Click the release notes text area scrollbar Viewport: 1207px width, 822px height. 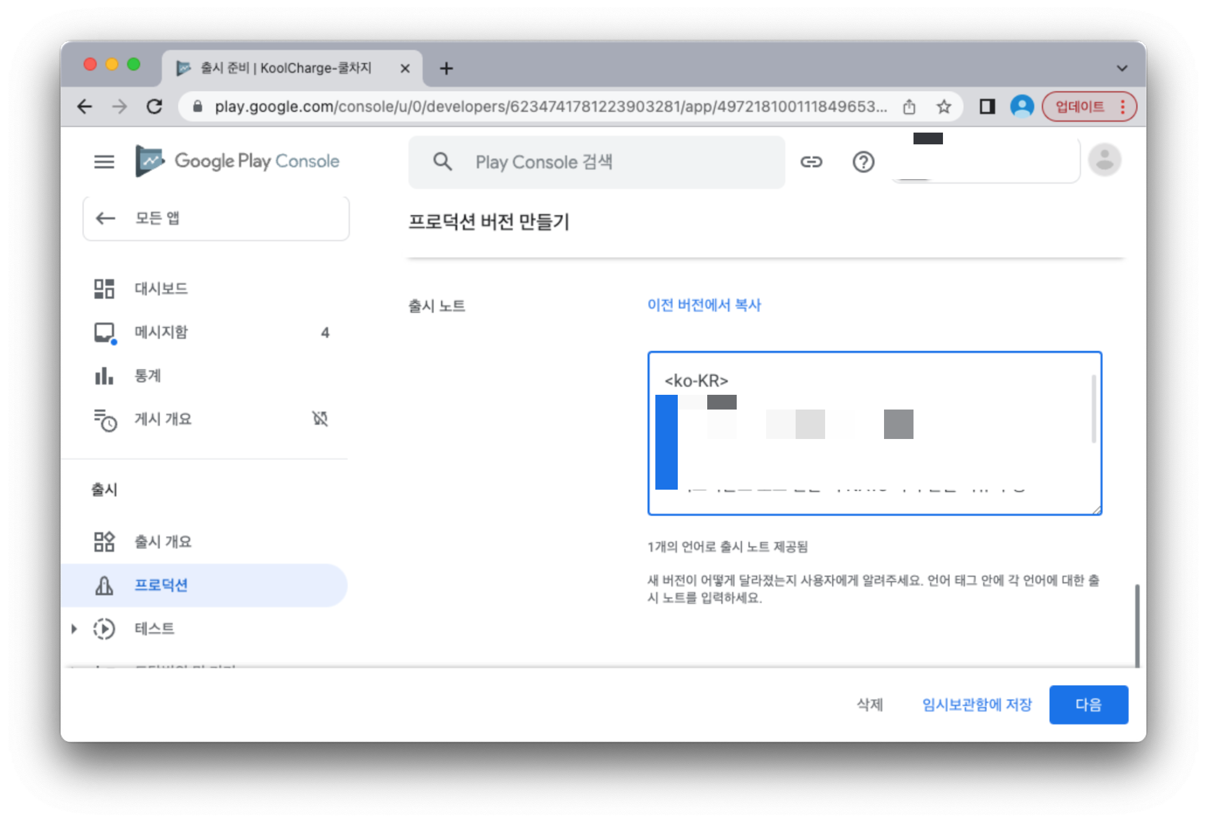click(x=1093, y=409)
